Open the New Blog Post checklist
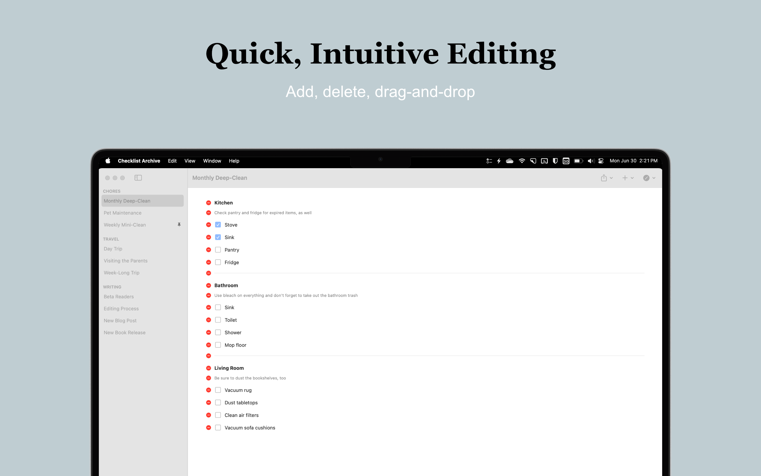The width and height of the screenshot is (761, 476). pyautogui.click(x=120, y=320)
